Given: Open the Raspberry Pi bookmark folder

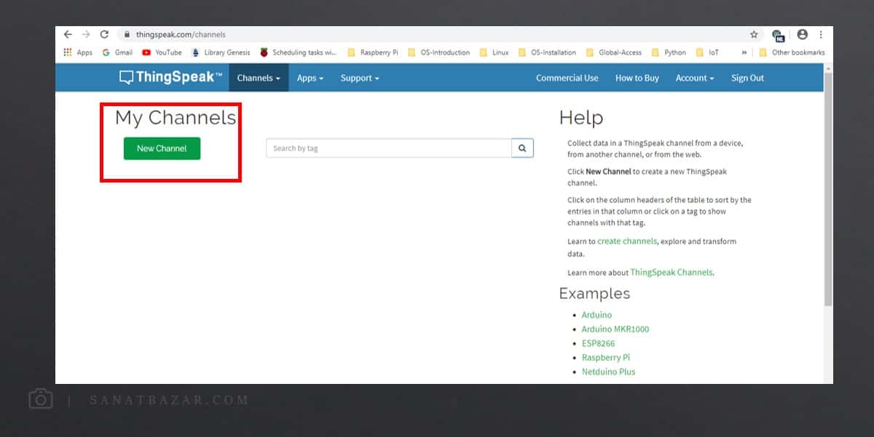Looking at the screenshot, I should (x=373, y=52).
